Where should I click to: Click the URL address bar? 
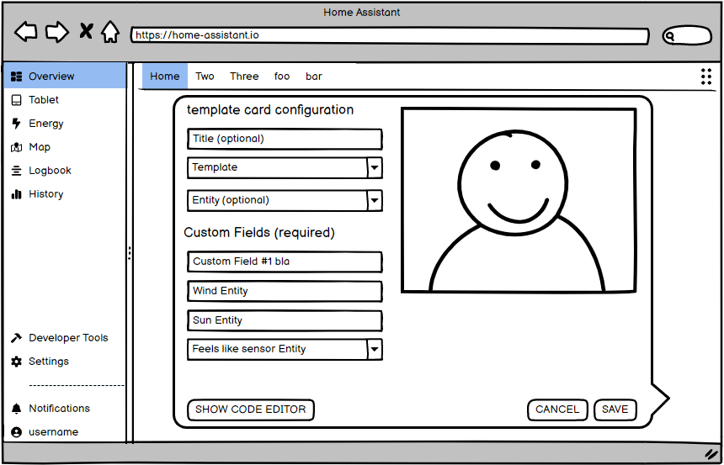(x=390, y=35)
